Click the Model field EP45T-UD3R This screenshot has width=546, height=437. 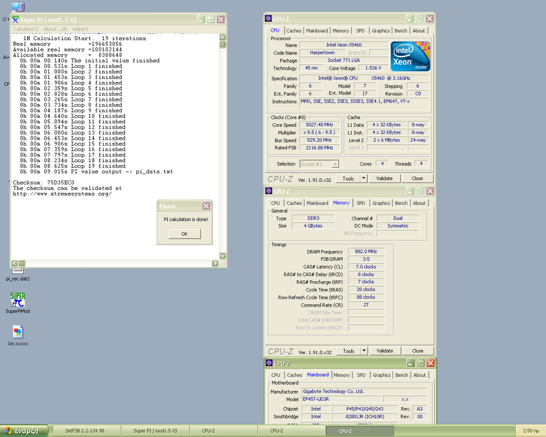coord(341,399)
